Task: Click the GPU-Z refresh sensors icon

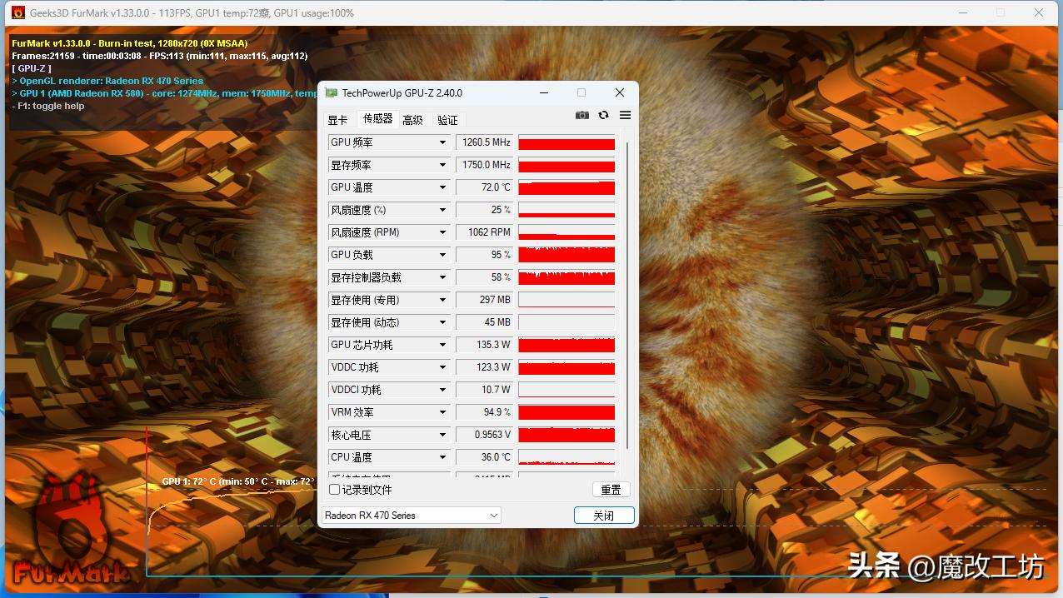Action: click(603, 115)
